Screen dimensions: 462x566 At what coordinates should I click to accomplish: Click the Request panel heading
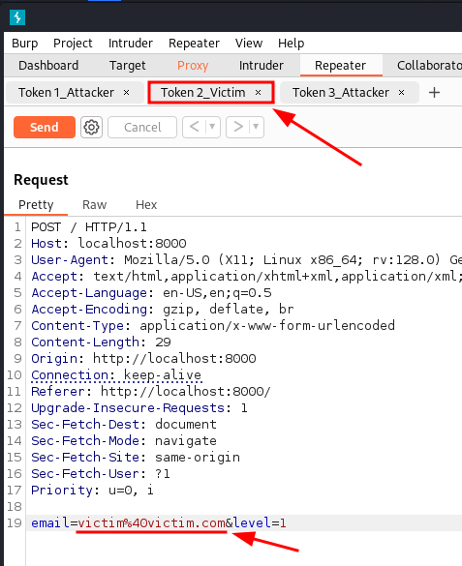point(41,180)
